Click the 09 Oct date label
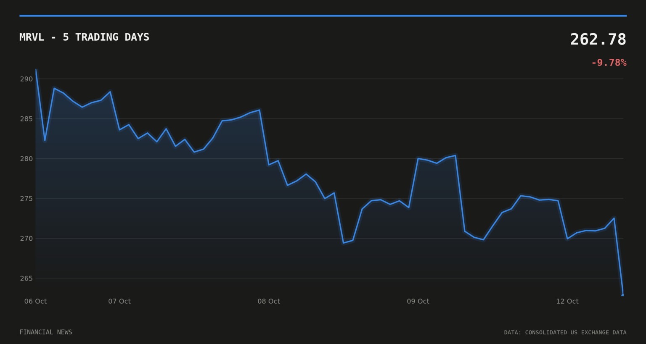Image resolution: width=646 pixels, height=344 pixels. (418, 301)
